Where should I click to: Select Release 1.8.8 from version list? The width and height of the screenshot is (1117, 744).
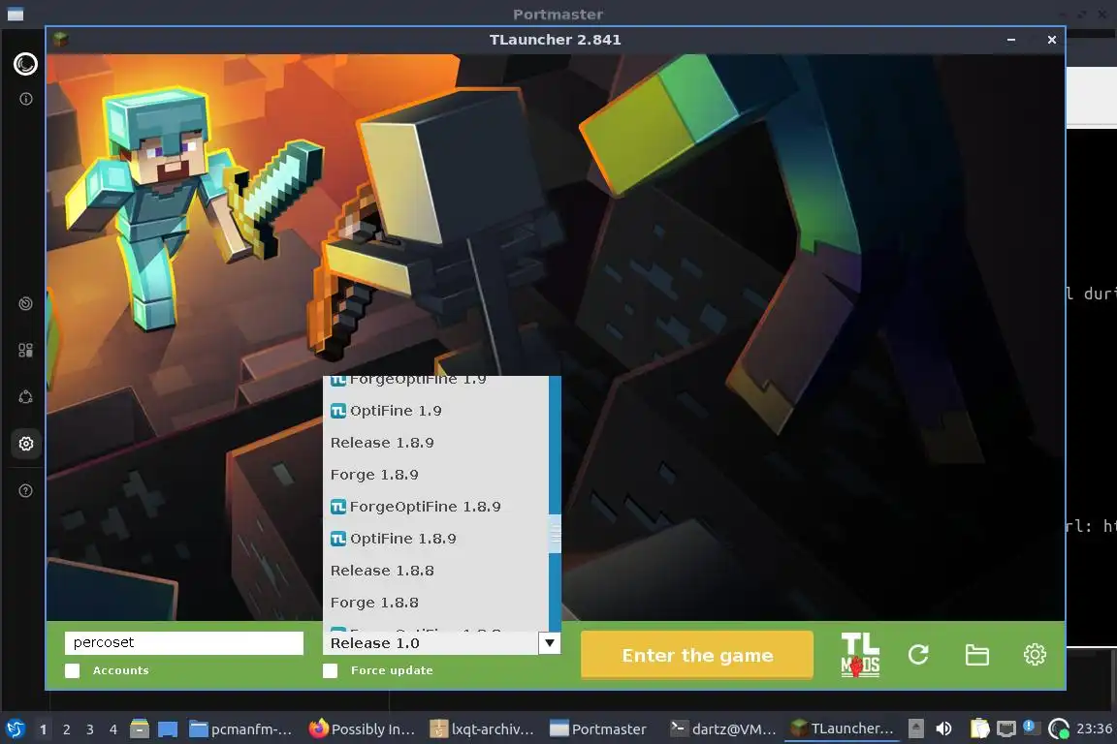pyautogui.click(x=436, y=571)
